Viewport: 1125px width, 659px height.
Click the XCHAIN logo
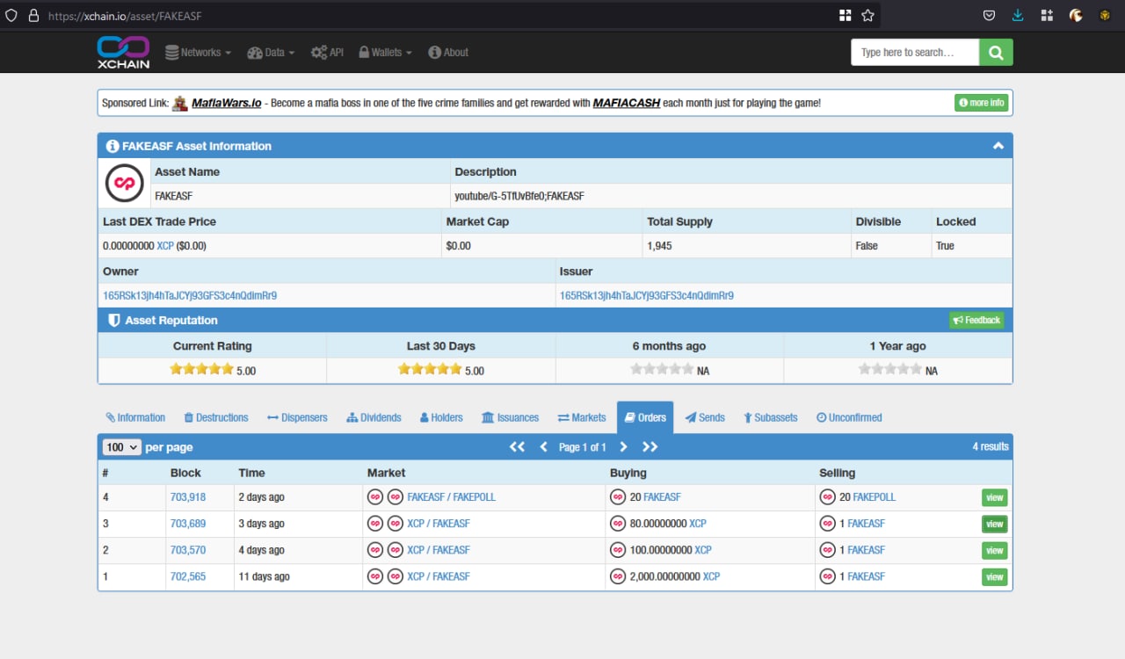pos(123,52)
